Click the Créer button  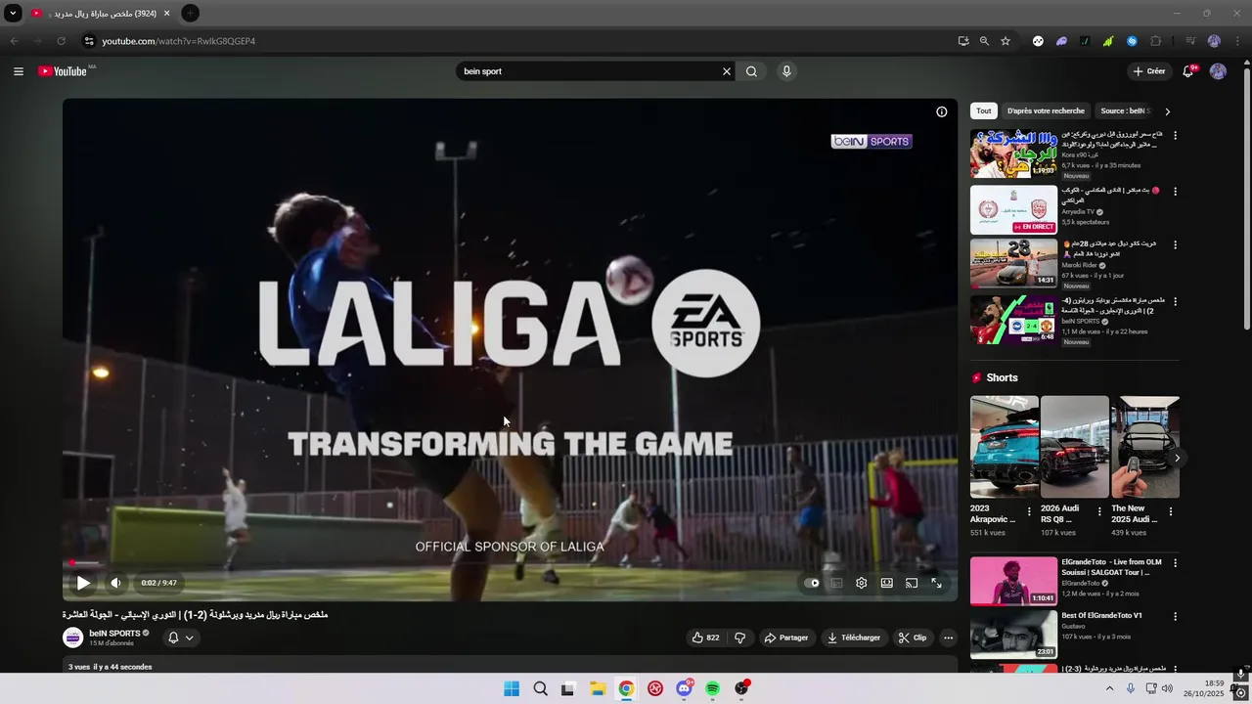click(x=1149, y=71)
